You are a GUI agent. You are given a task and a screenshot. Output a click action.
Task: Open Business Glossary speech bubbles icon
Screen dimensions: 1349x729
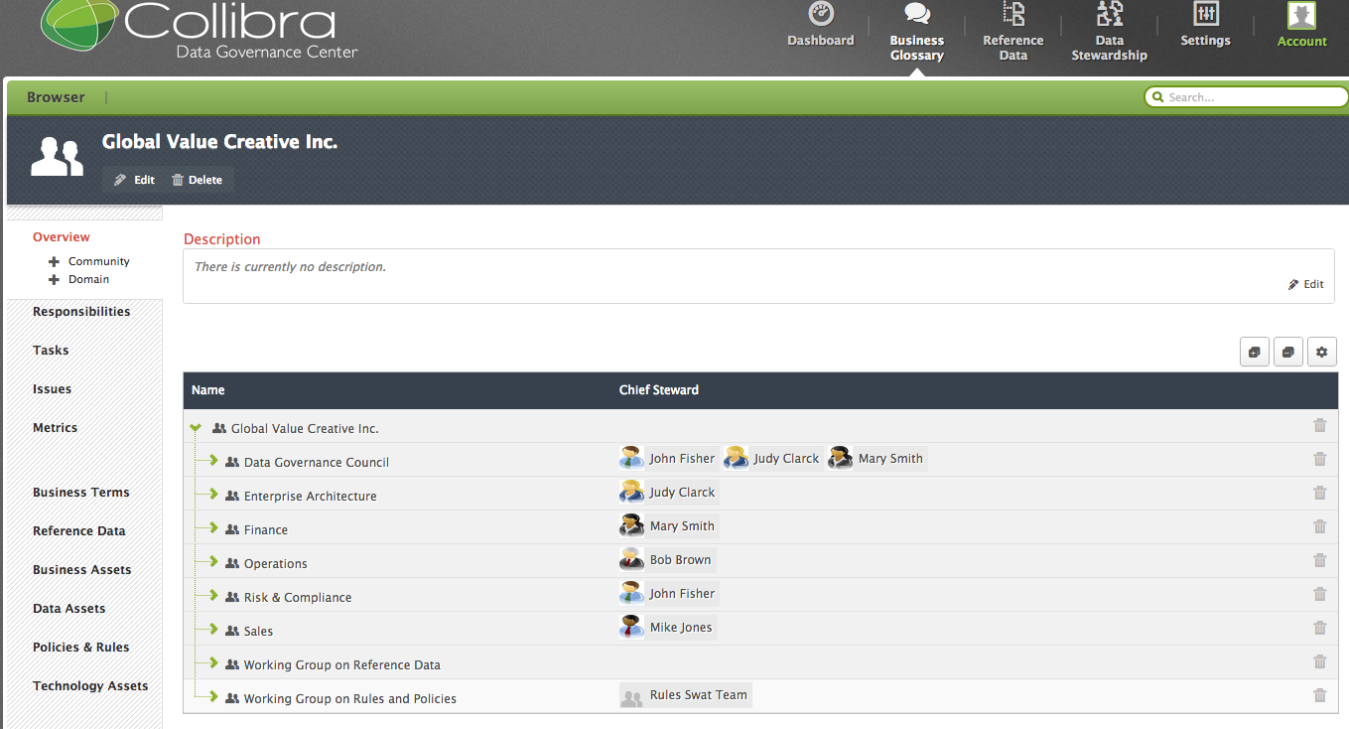916,14
